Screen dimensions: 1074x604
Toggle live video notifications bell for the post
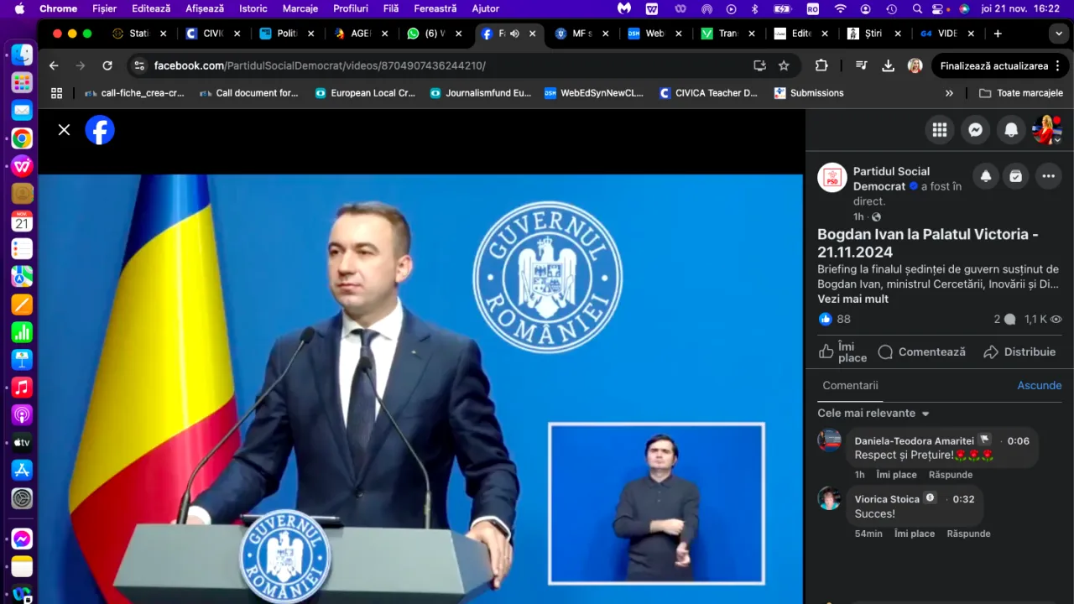pos(985,176)
